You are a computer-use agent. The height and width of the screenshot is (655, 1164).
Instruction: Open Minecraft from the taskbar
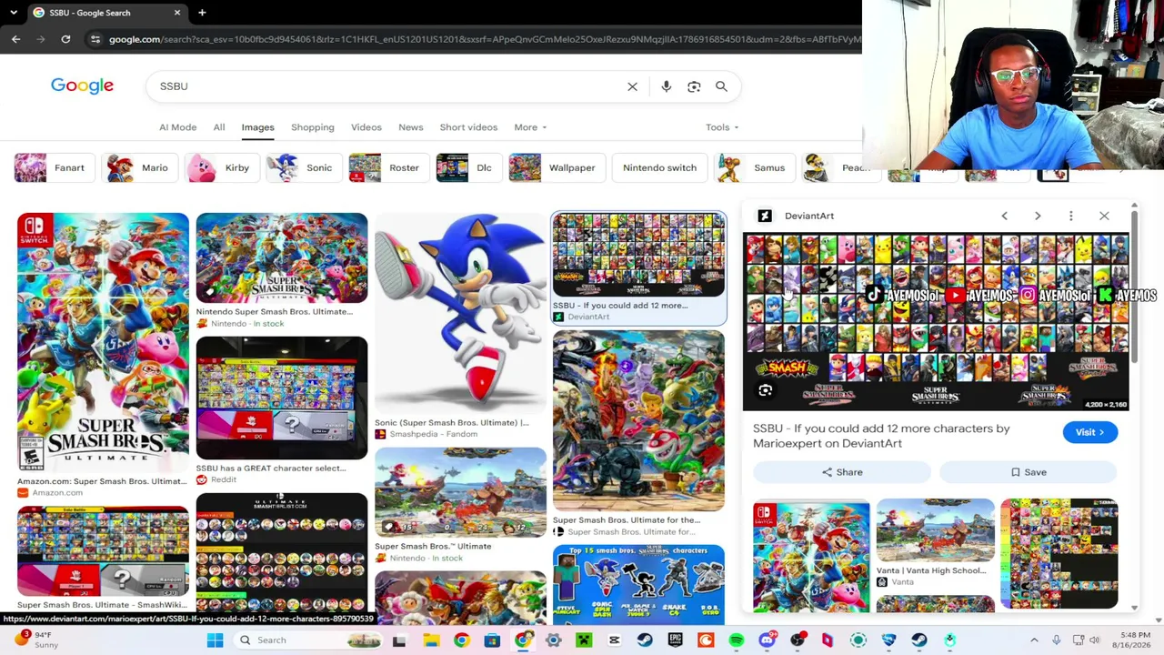pyautogui.click(x=584, y=640)
